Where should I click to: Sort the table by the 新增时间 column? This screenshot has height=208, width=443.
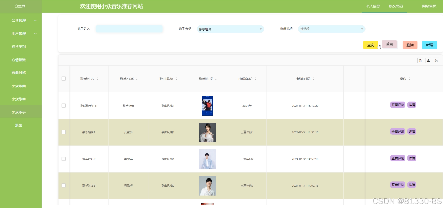(x=314, y=79)
